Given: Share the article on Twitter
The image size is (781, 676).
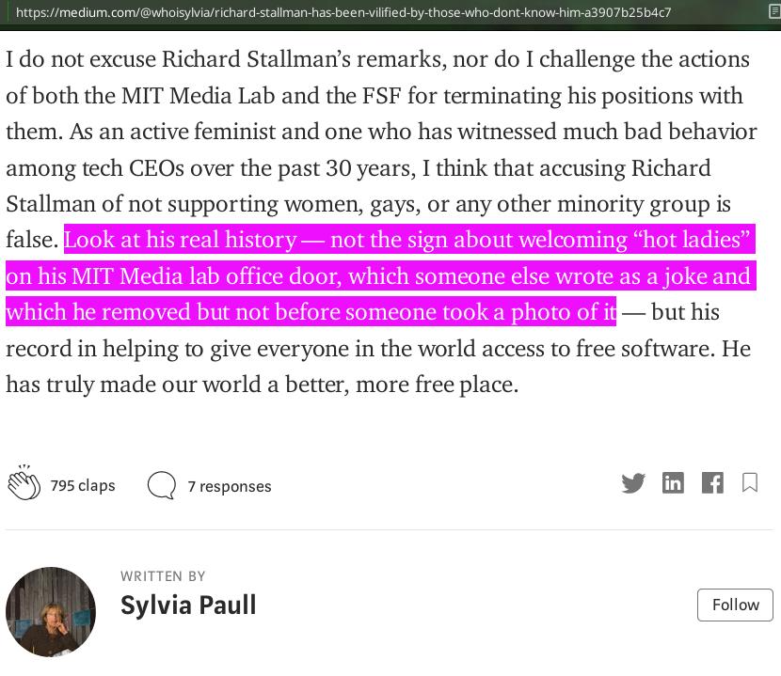Looking at the screenshot, I should click(x=633, y=483).
